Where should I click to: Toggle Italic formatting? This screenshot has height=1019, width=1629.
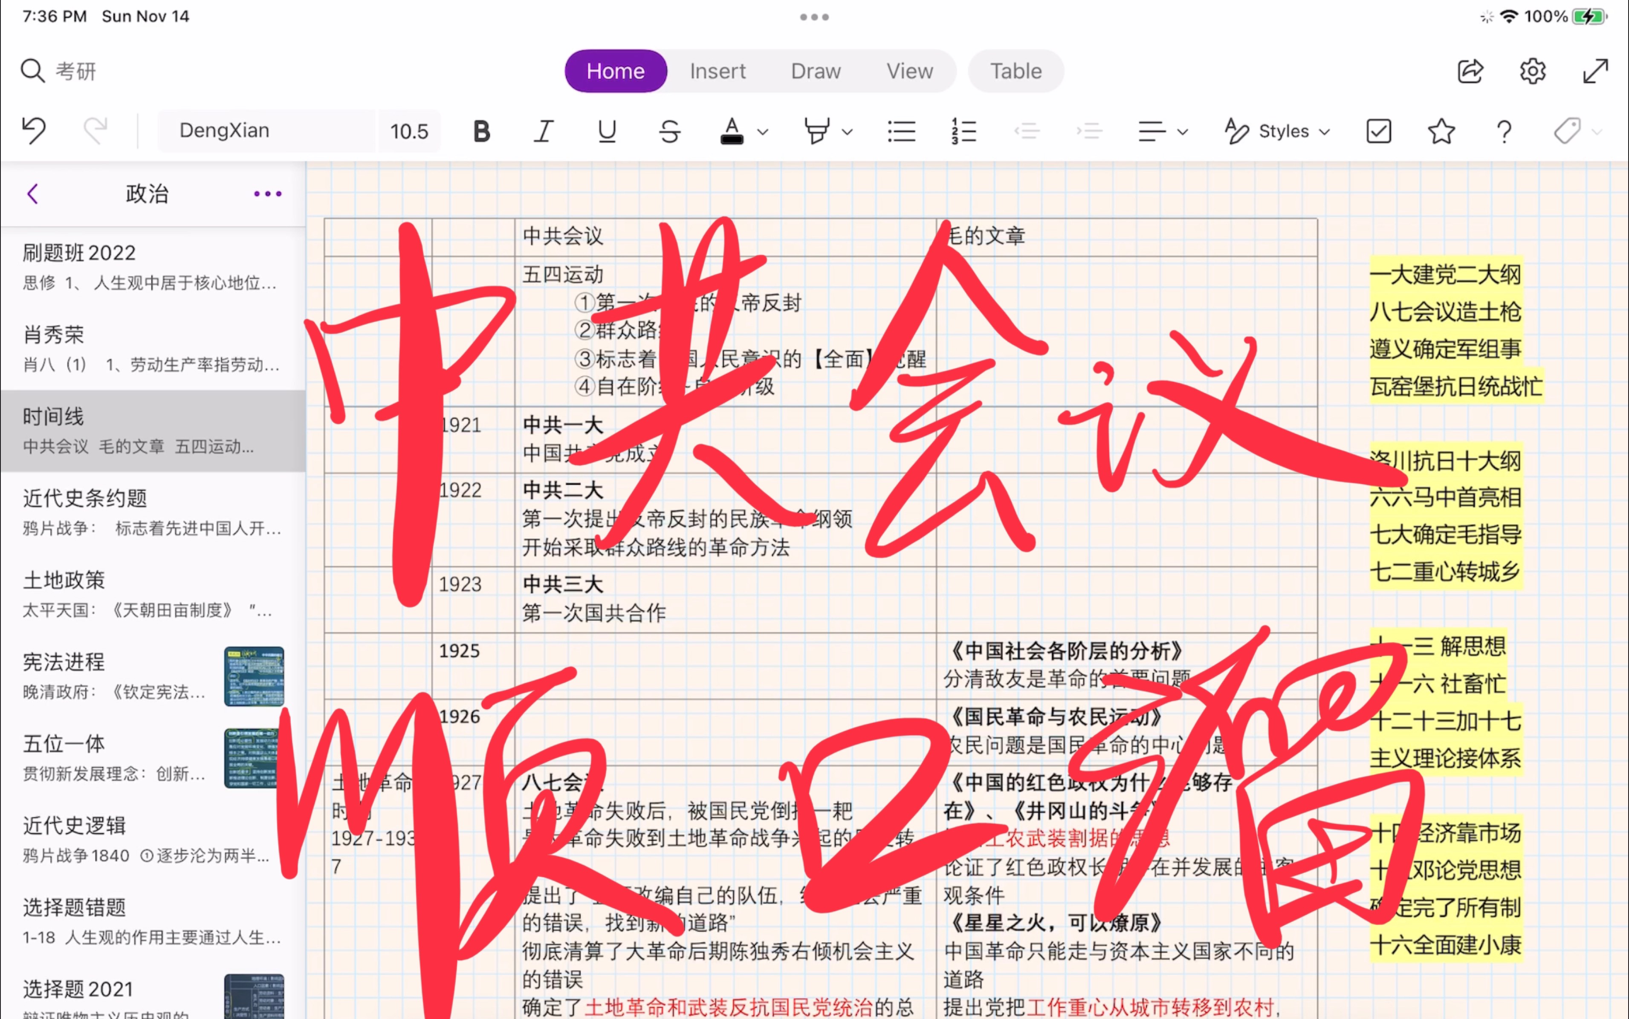coord(543,131)
